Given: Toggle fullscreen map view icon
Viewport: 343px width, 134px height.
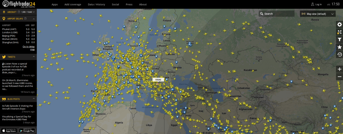Looking at the screenshot, I should (x=340, y=32).
